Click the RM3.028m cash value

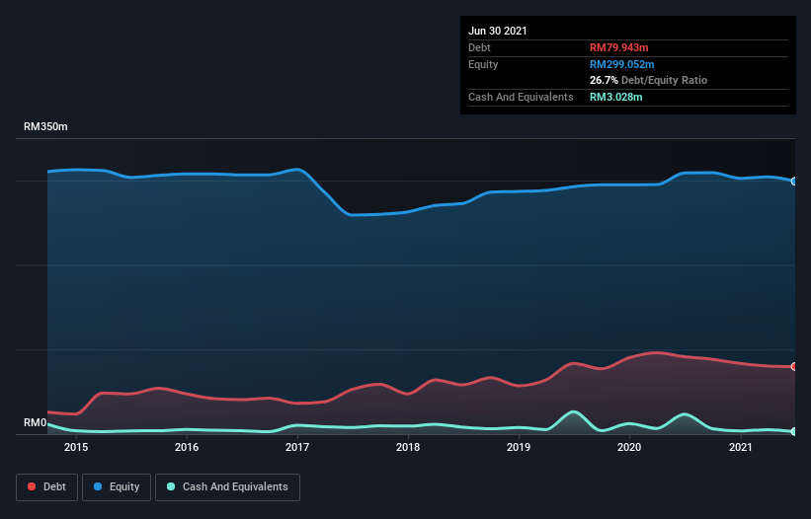(616, 97)
